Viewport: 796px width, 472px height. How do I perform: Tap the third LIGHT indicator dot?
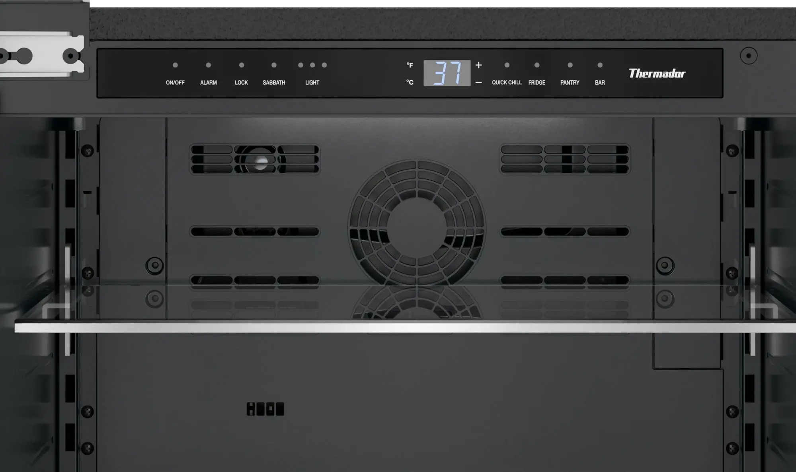point(324,65)
